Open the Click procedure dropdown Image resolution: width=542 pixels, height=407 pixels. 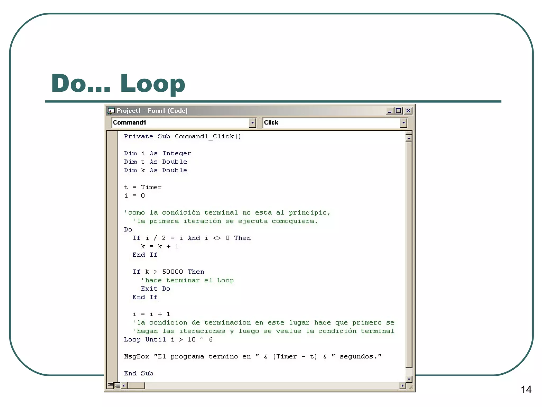[x=403, y=123]
